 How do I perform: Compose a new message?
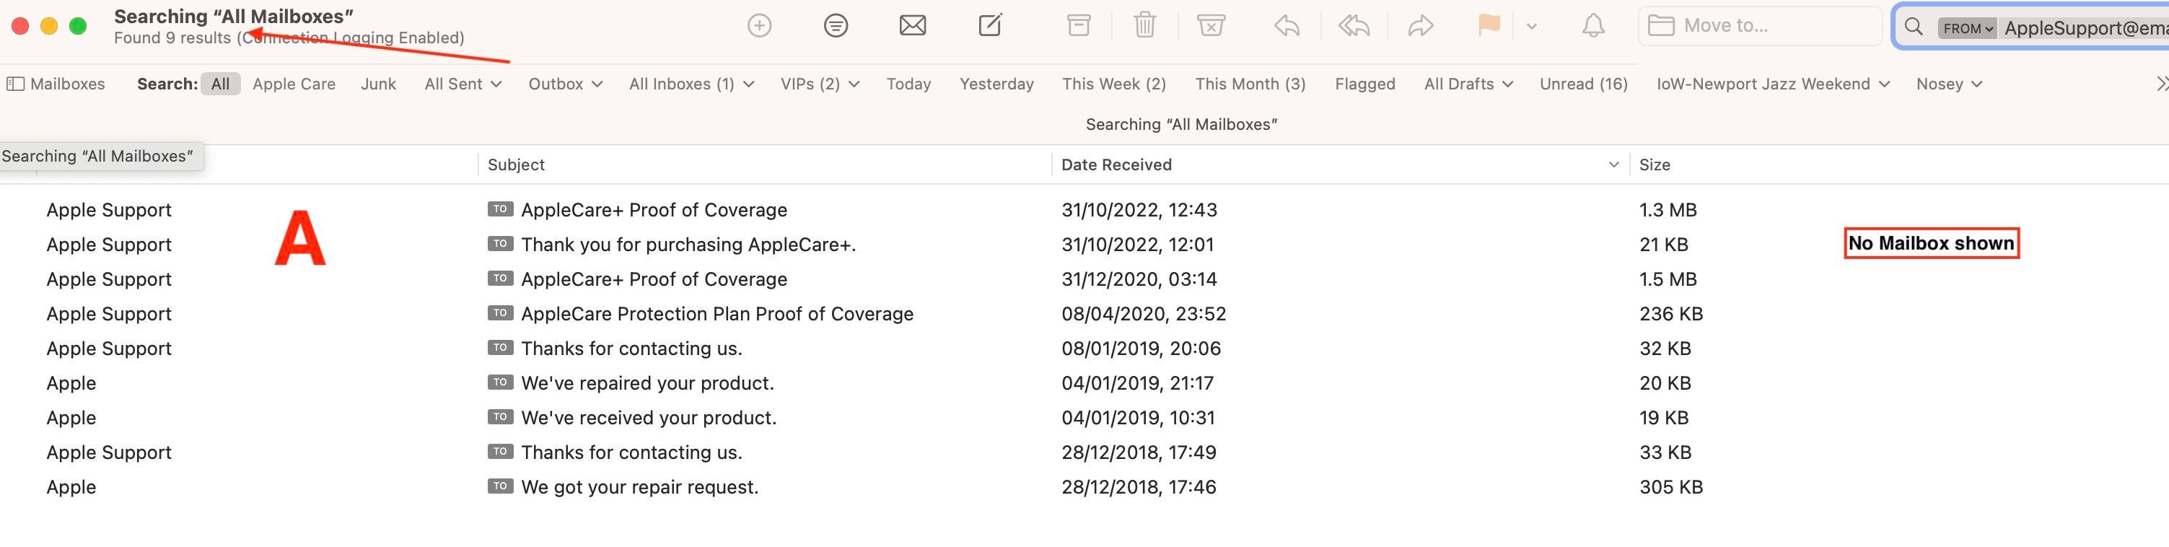point(991,25)
